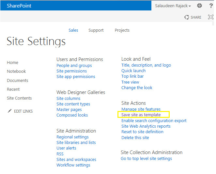Open Recent in quick launch
This screenshot has height=174, width=216.
tap(13, 89)
